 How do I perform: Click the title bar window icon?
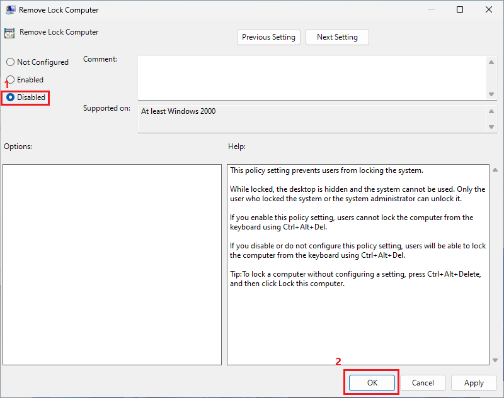click(x=9, y=10)
